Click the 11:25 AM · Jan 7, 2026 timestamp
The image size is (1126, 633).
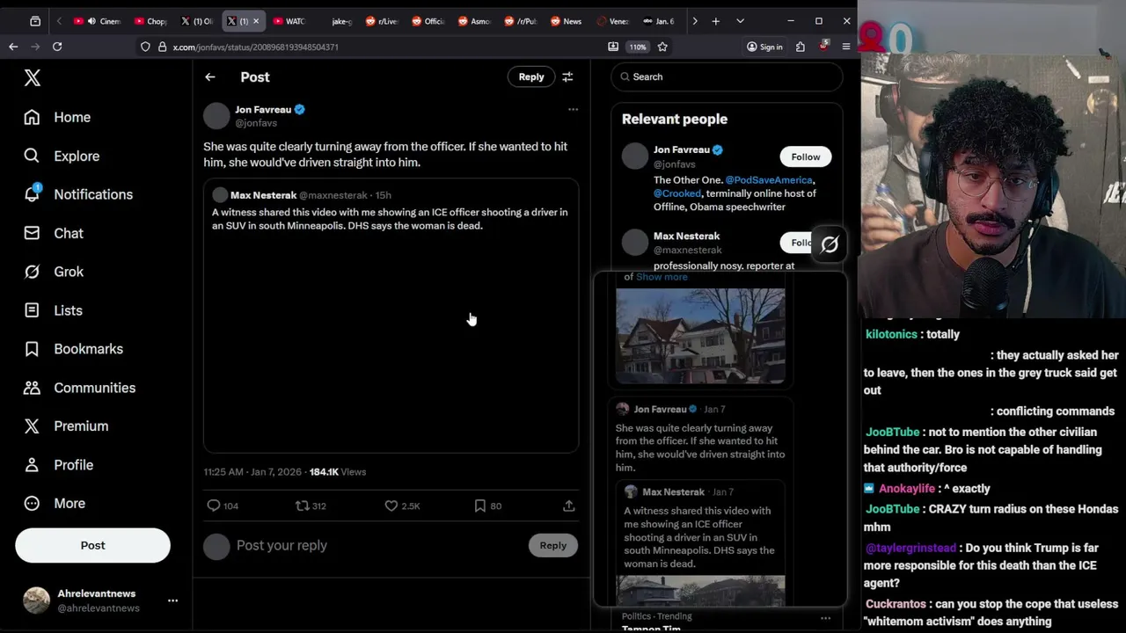(x=252, y=472)
